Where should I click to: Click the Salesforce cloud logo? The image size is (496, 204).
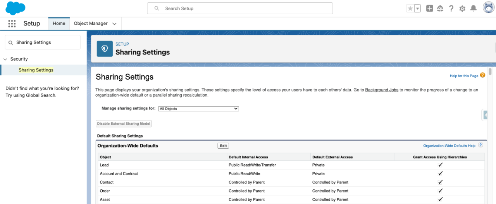pos(15,8)
